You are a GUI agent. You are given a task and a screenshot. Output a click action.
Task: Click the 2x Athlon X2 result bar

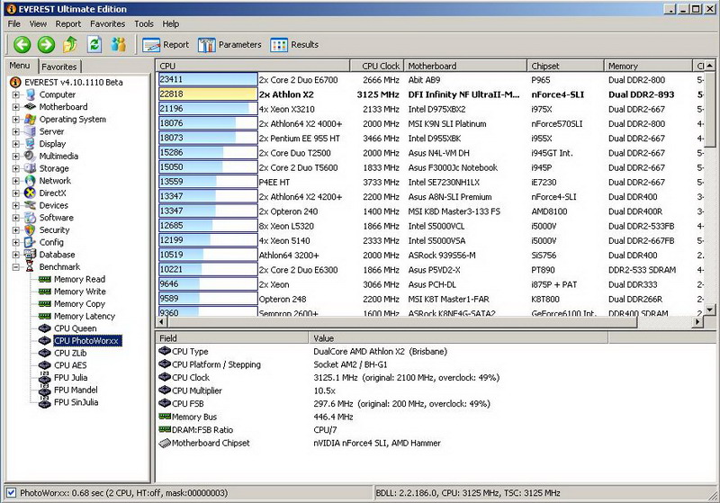(206, 94)
